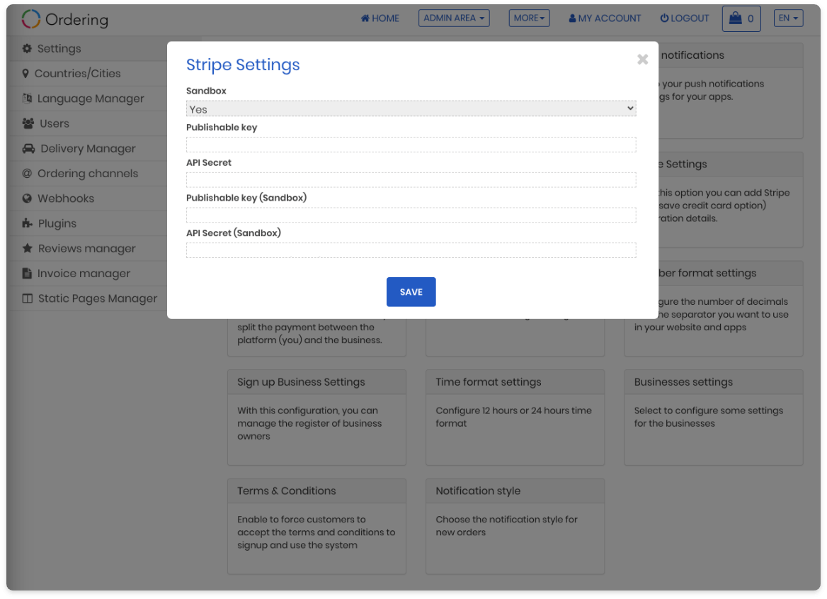
Task: Click the LOGOUT link
Action: point(685,18)
